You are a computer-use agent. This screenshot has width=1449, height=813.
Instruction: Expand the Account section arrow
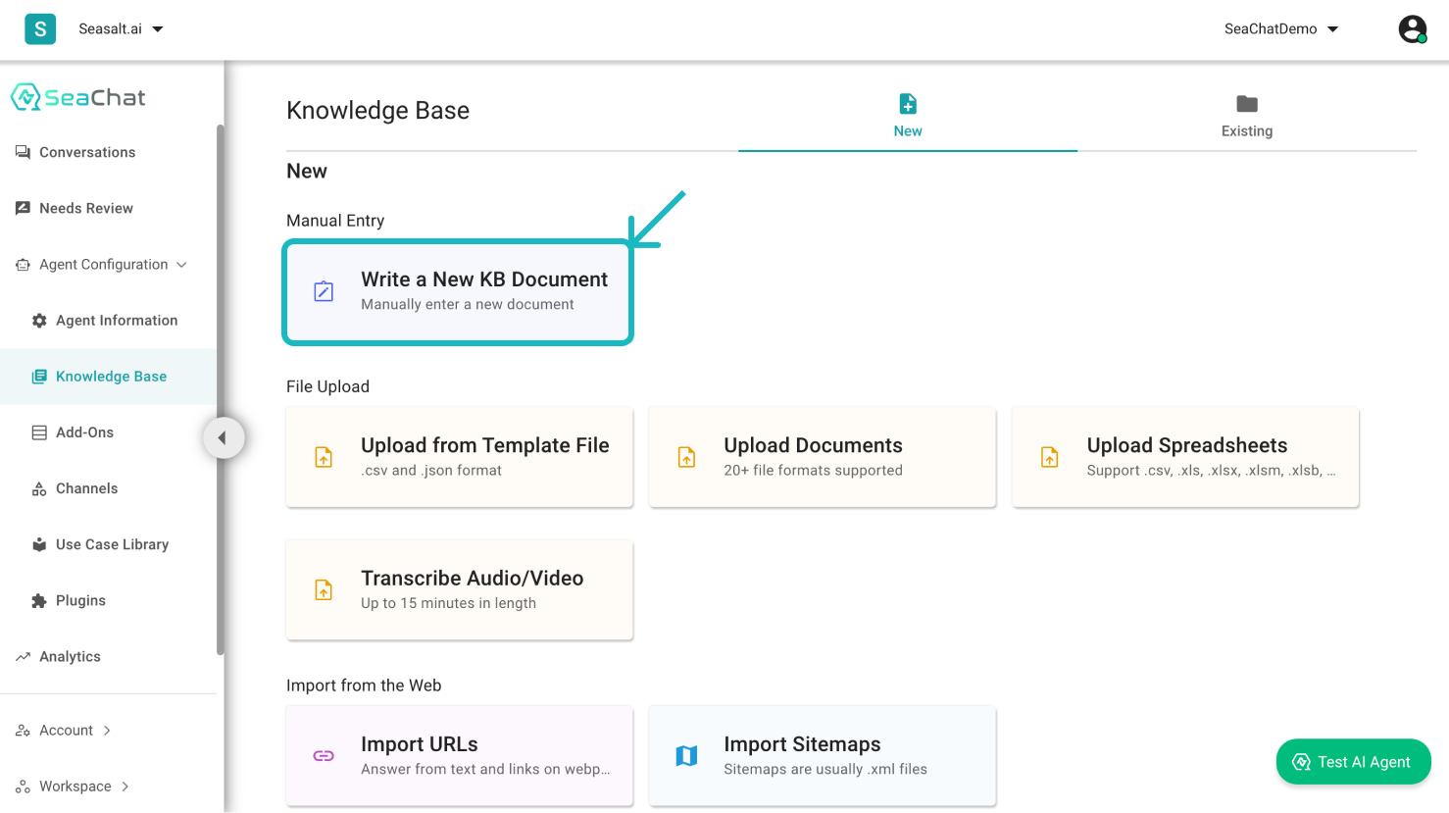[x=107, y=731]
